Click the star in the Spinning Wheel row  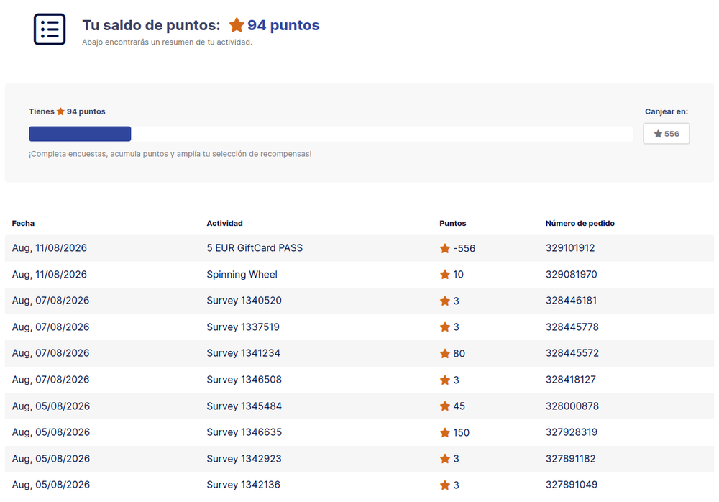coord(445,275)
